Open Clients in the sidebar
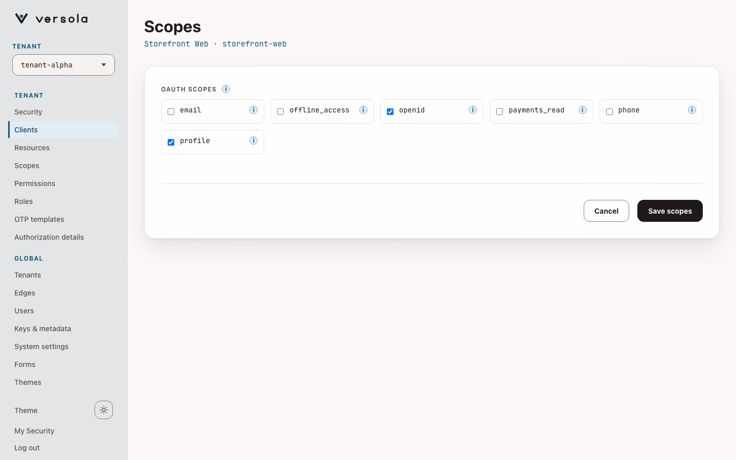 point(63,130)
